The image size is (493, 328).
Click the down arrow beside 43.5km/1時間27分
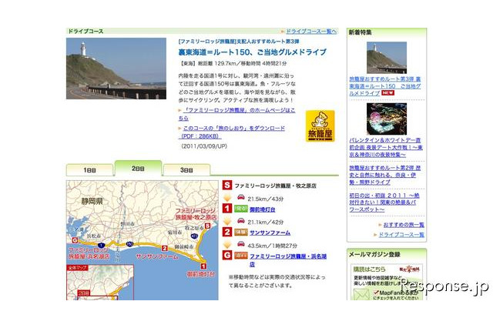227,244
